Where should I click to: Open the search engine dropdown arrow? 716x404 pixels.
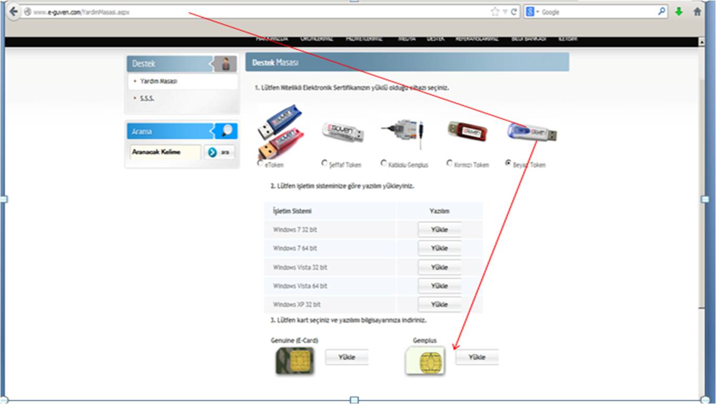(x=538, y=12)
